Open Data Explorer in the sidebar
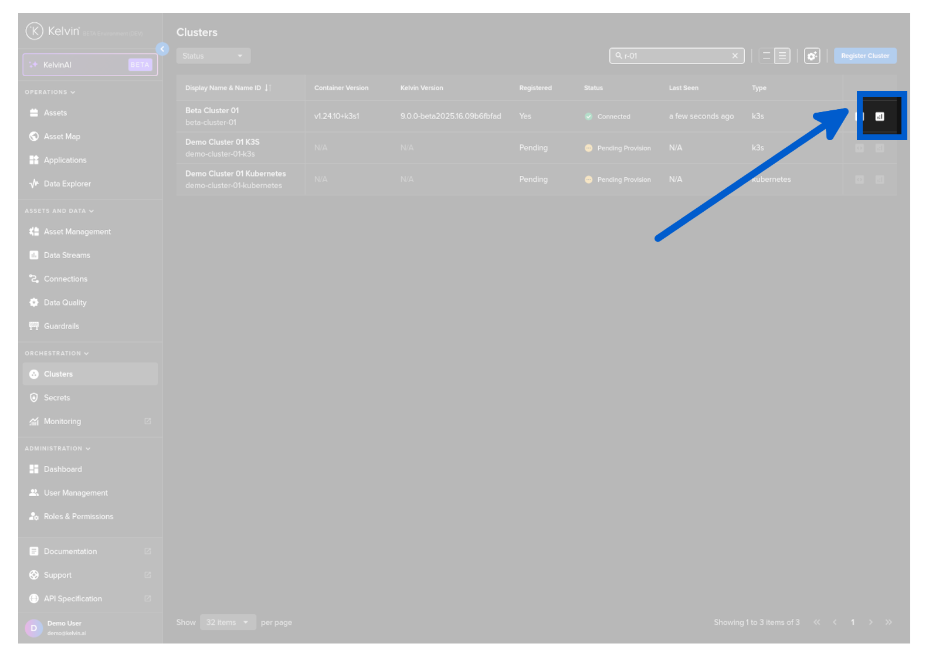929x657 pixels. pos(67,184)
